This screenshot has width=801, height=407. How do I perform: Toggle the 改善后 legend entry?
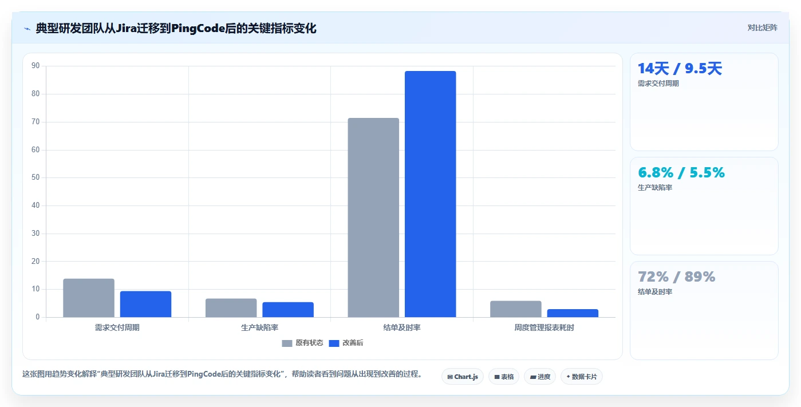[346, 343]
